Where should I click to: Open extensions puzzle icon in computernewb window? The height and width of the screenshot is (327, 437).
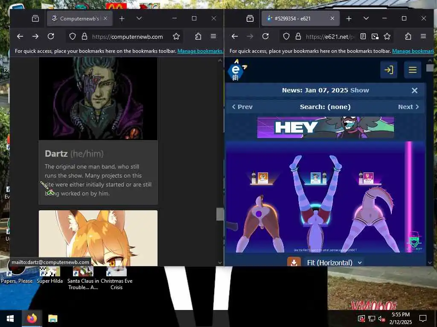(x=198, y=37)
